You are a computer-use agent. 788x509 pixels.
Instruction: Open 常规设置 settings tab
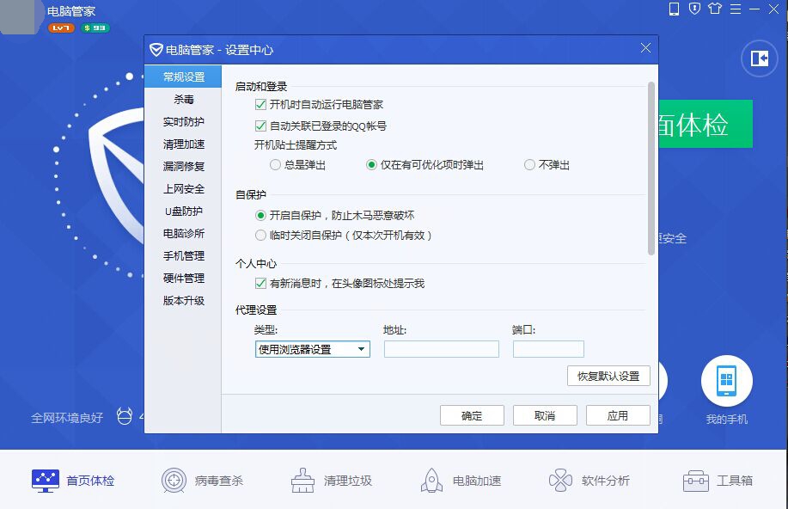click(x=183, y=77)
